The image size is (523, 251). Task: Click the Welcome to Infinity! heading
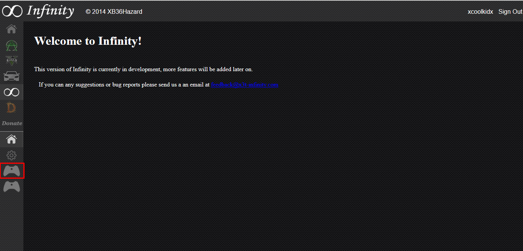pyautogui.click(x=88, y=41)
